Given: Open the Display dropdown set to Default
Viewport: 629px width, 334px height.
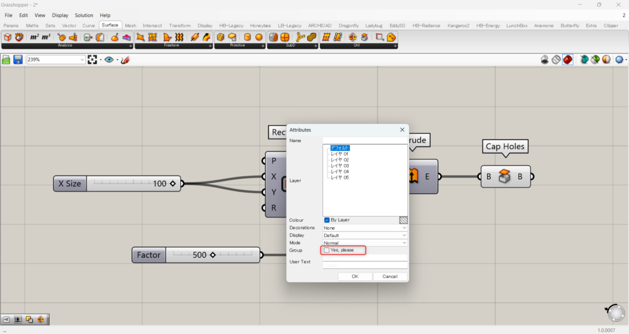Looking at the screenshot, I should (x=365, y=235).
